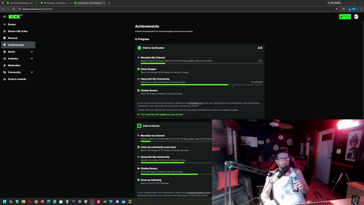Screen dimensions: 364x205
Task: Open Windows Settings from the taskbar
Action: (x=80, y=202)
